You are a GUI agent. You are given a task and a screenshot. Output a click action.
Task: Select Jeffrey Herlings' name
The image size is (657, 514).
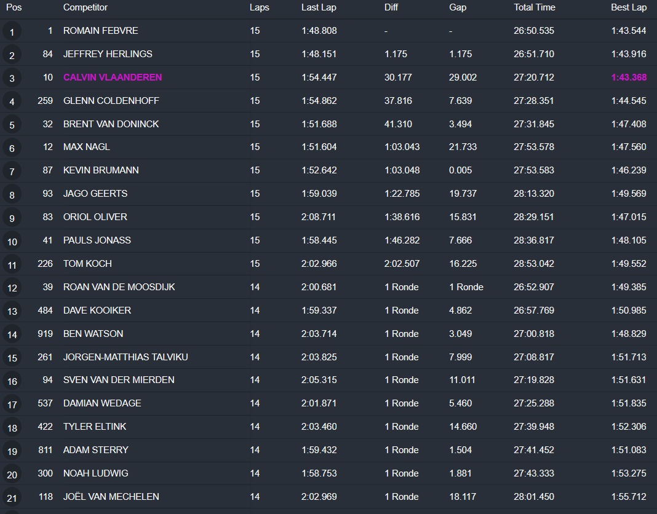[x=108, y=54]
